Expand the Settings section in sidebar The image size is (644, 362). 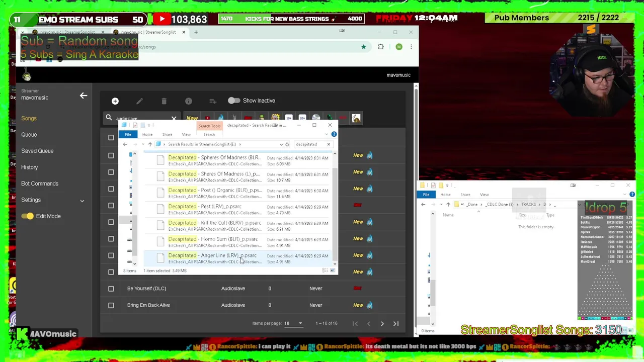click(x=52, y=200)
